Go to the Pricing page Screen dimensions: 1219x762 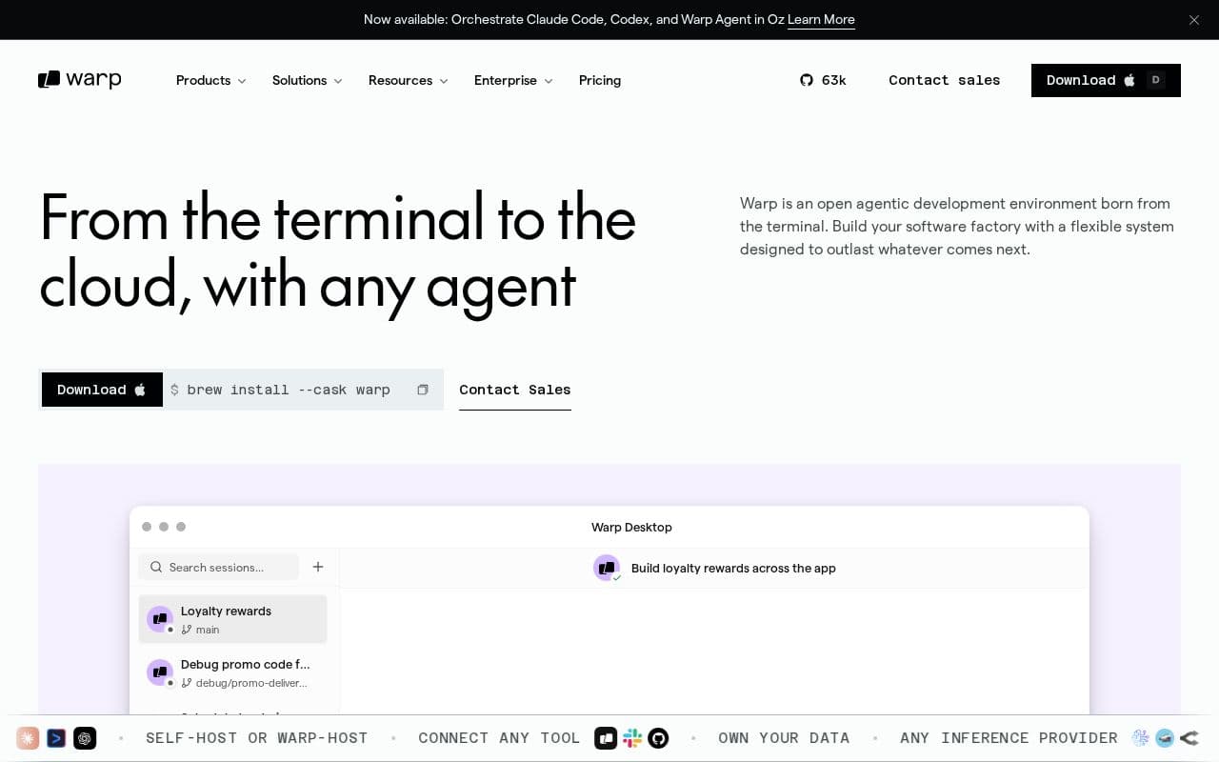(x=600, y=80)
